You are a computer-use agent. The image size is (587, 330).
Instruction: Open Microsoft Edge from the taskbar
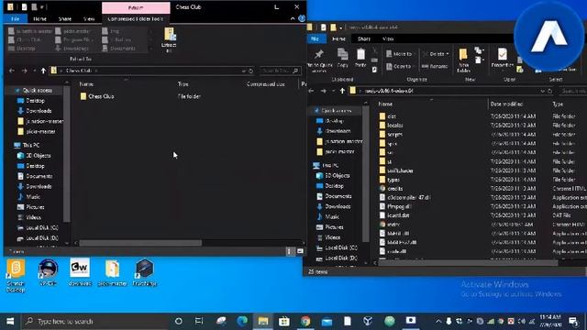click(242, 322)
